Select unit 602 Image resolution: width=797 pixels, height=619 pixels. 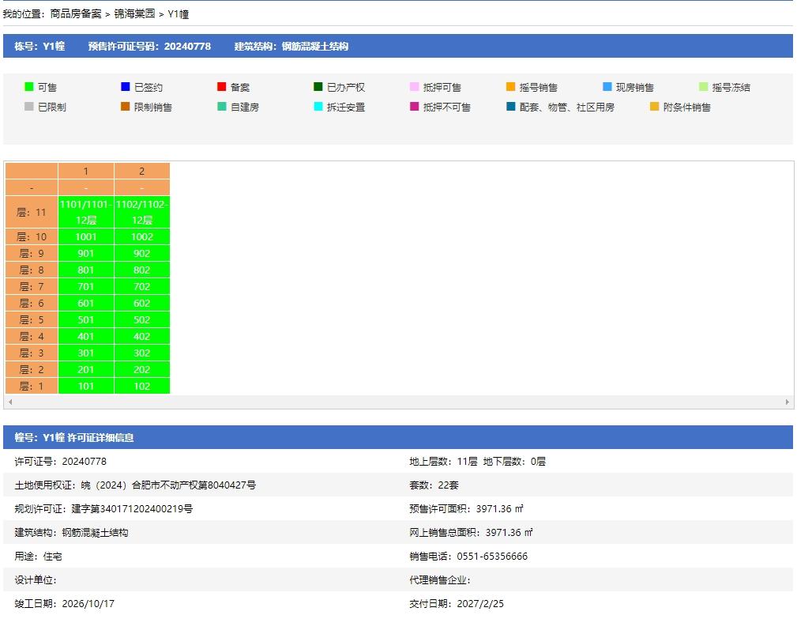pyautogui.click(x=142, y=303)
